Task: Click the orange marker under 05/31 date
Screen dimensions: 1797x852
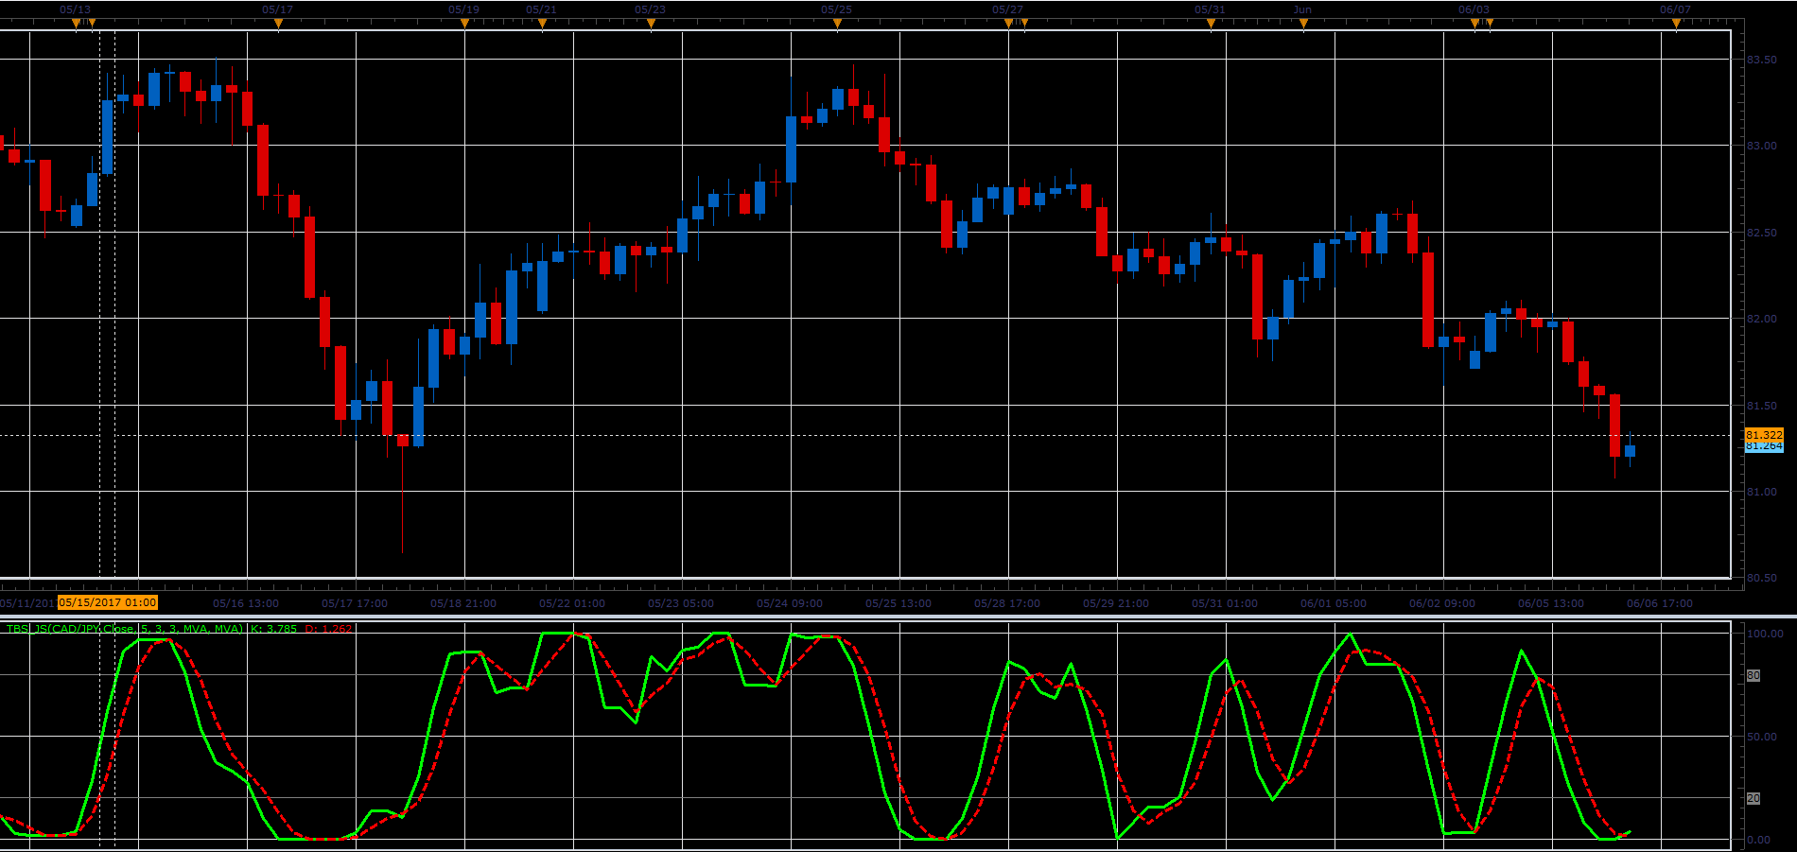Action: click(1211, 24)
